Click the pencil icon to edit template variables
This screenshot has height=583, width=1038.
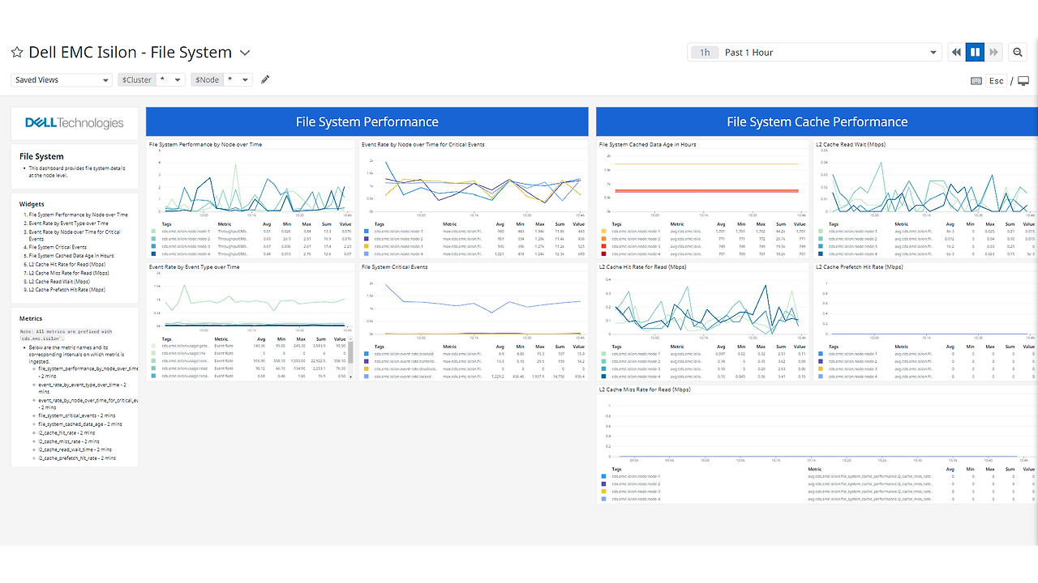265,79
